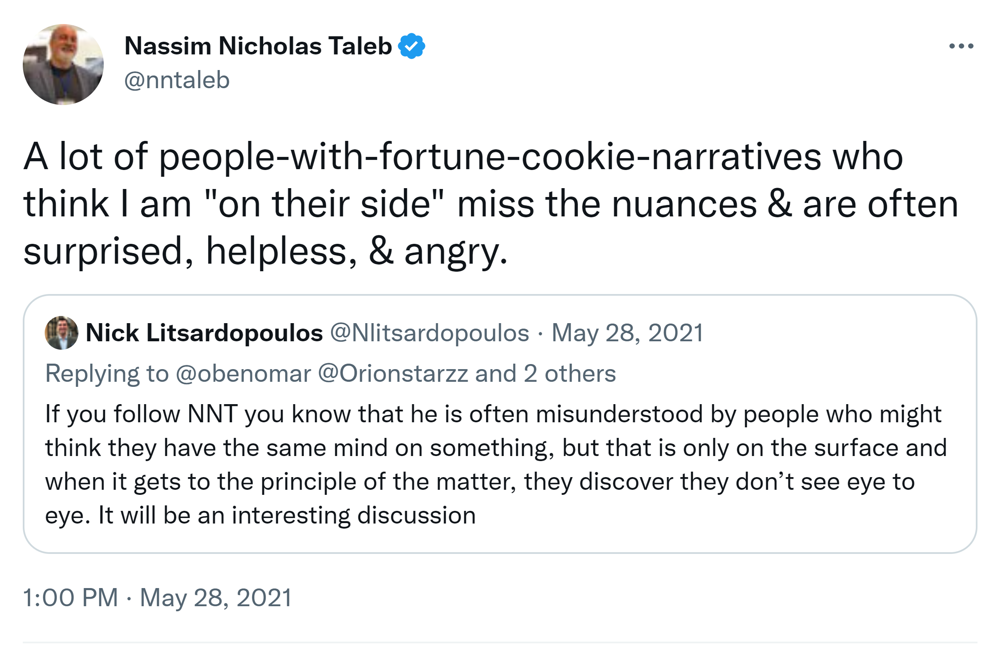Viewport: 999px width, 664px height.
Task: Open the @Orionstarzz mention
Action: coord(393,373)
